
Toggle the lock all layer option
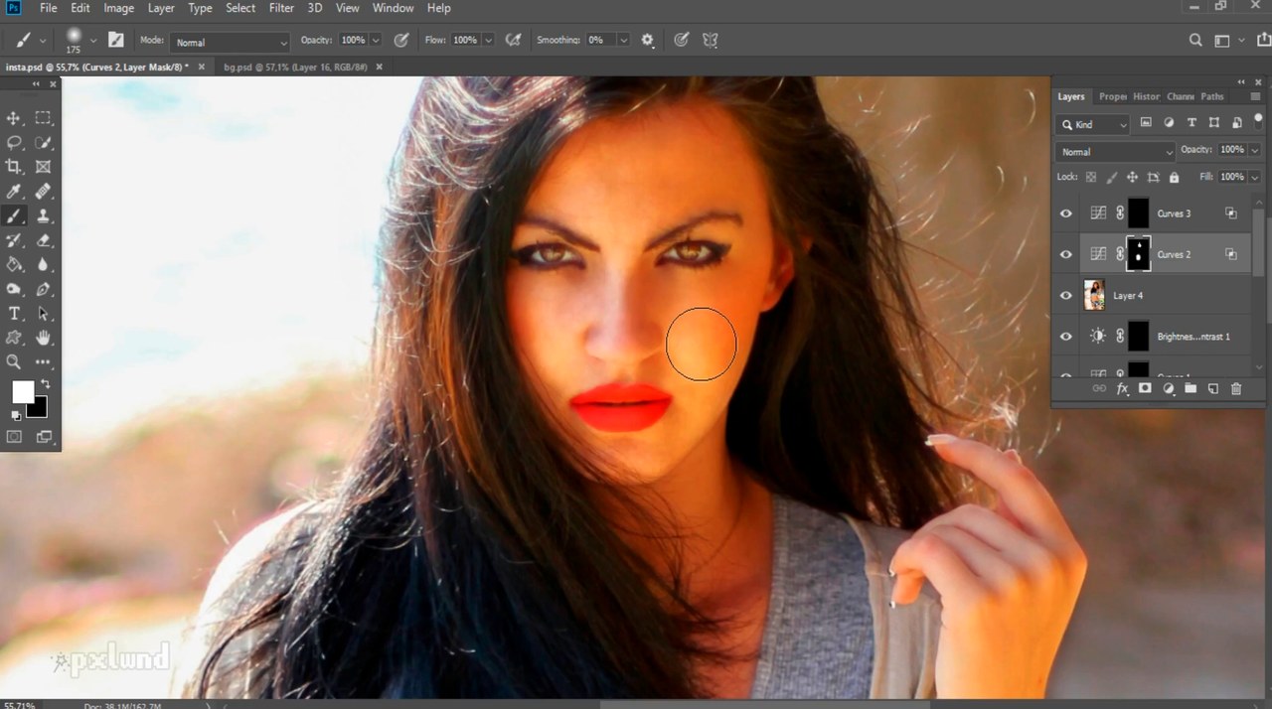[x=1174, y=177]
